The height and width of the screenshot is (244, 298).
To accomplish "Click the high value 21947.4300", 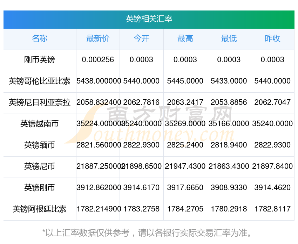I will coord(185,166).
